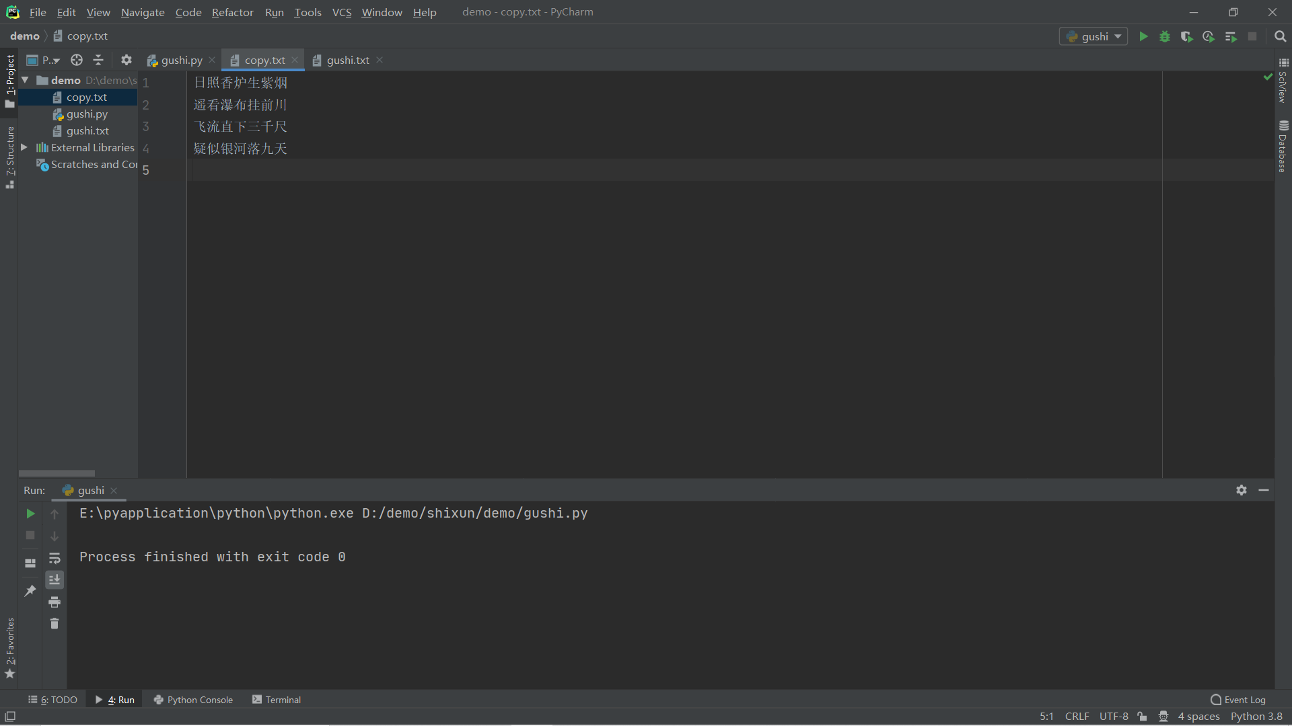Toggle scroll to end in console
The image size is (1292, 726).
[x=55, y=579]
